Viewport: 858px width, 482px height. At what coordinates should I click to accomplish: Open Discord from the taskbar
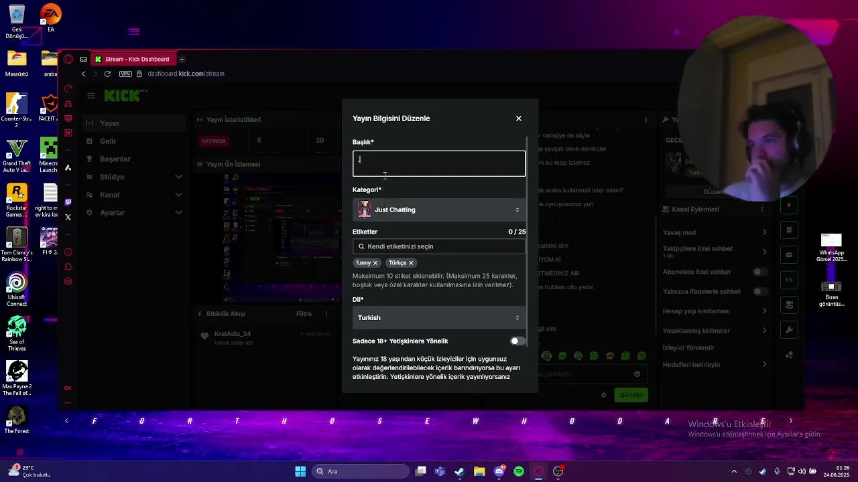499,471
